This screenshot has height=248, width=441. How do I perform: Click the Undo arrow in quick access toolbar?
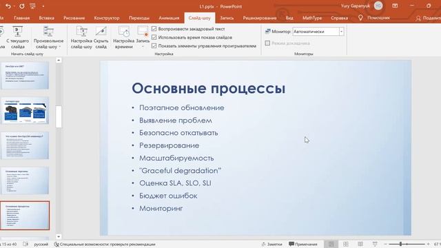point(8,6)
